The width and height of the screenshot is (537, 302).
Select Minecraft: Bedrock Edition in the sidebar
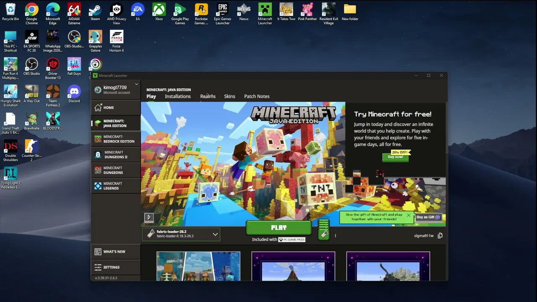tap(116, 139)
